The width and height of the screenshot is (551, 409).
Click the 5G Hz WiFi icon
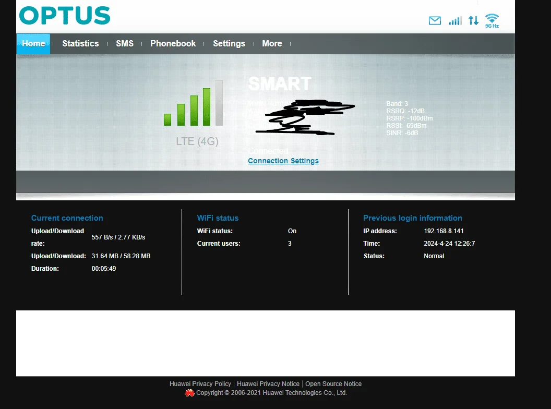492,21
